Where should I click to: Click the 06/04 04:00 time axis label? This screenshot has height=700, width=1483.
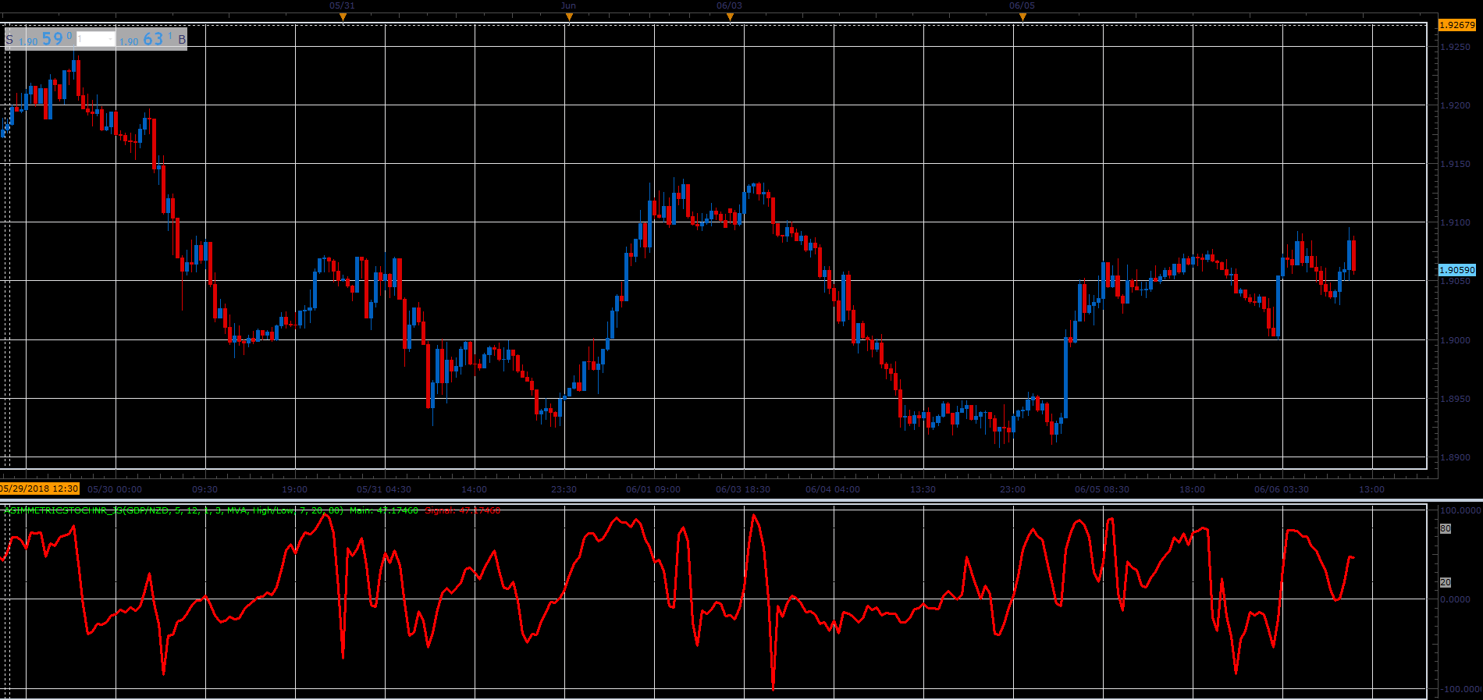tap(833, 489)
